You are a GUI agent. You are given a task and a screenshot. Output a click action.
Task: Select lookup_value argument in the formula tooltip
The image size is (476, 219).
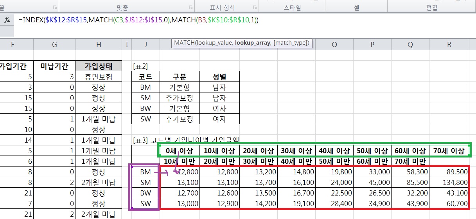(214, 43)
